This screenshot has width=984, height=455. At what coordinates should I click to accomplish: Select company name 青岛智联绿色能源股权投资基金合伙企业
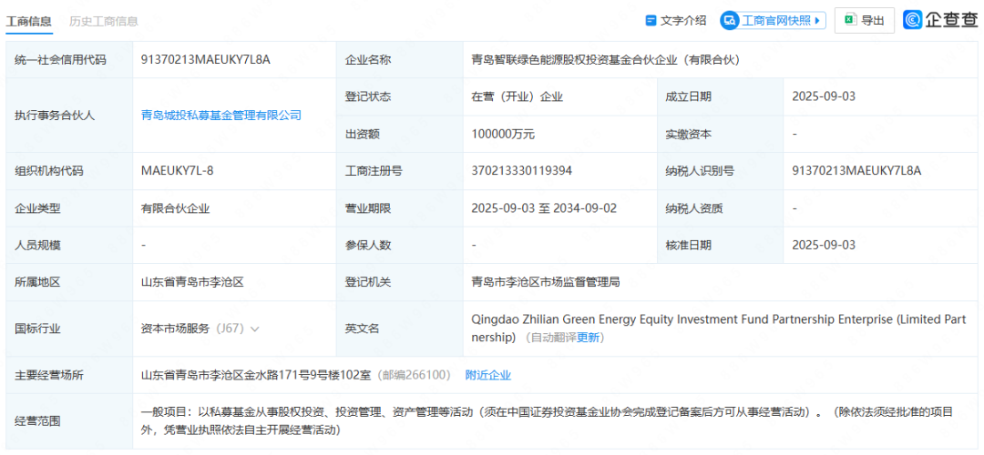[x=606, y=60]
